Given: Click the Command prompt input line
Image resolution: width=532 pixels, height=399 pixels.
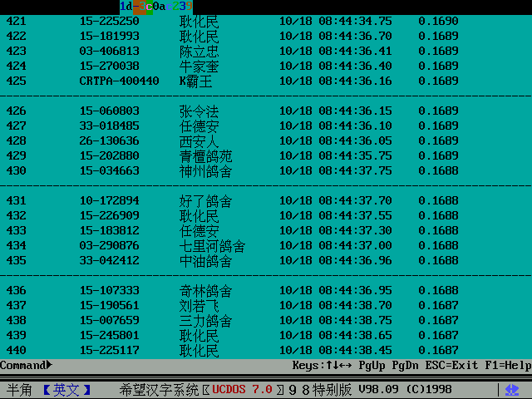Looking at the screenshot, I should 166,365.
